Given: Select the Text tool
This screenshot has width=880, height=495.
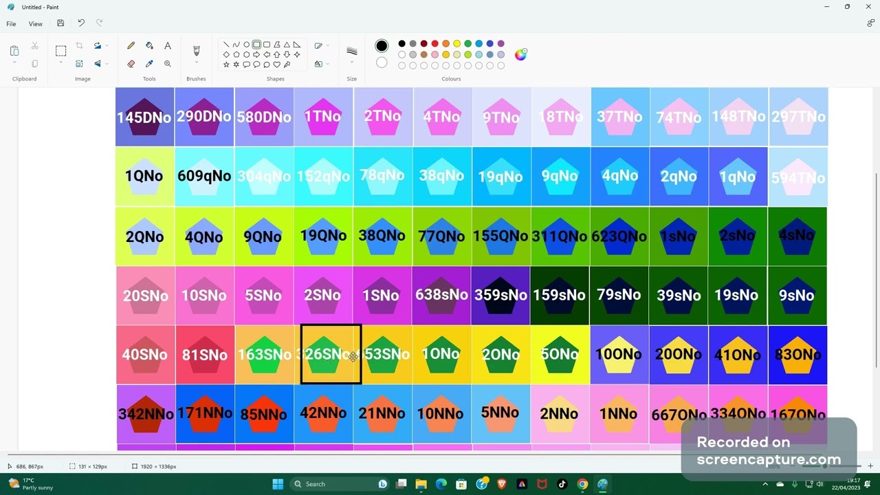Looking at the screenshot, I should (167, 46).
